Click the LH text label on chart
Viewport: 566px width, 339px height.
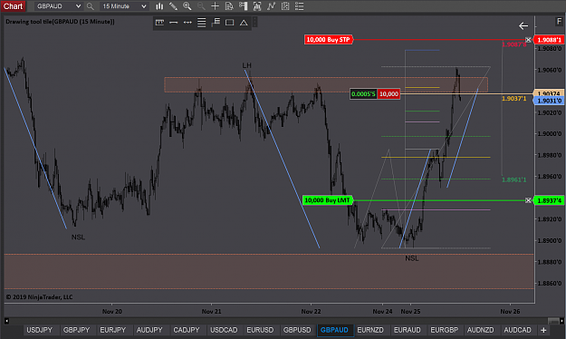246,65
